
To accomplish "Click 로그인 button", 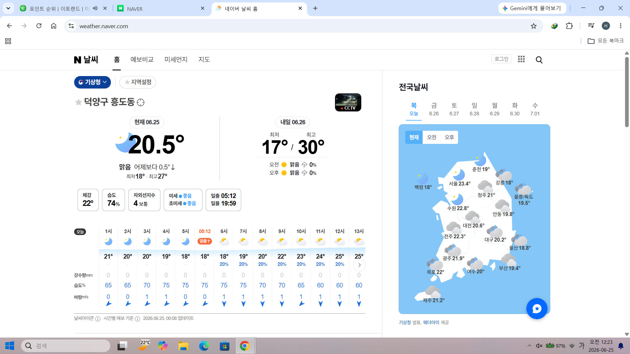I will tap(501, 59).
